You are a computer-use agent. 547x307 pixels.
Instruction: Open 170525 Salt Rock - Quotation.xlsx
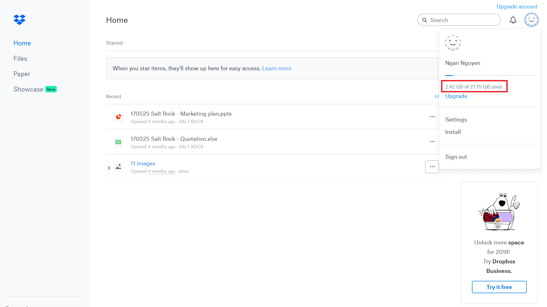pos(174,139)
